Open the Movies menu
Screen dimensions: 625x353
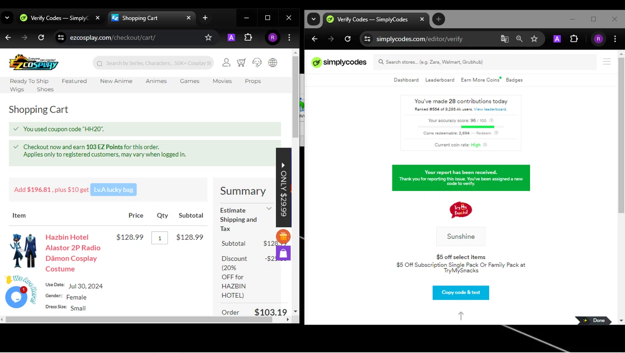222,81
